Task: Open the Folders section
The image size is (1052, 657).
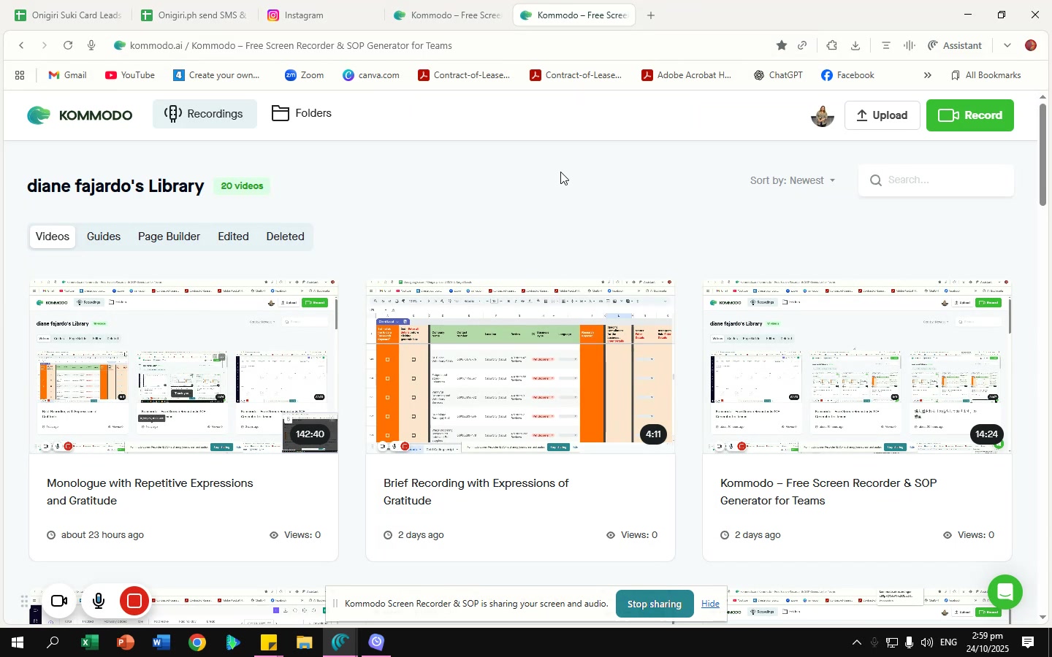Action: pos(302,113)
